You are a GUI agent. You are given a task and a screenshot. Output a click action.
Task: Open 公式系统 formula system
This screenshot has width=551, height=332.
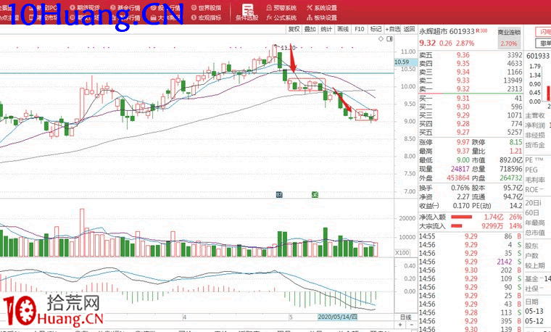coord(281,17)
